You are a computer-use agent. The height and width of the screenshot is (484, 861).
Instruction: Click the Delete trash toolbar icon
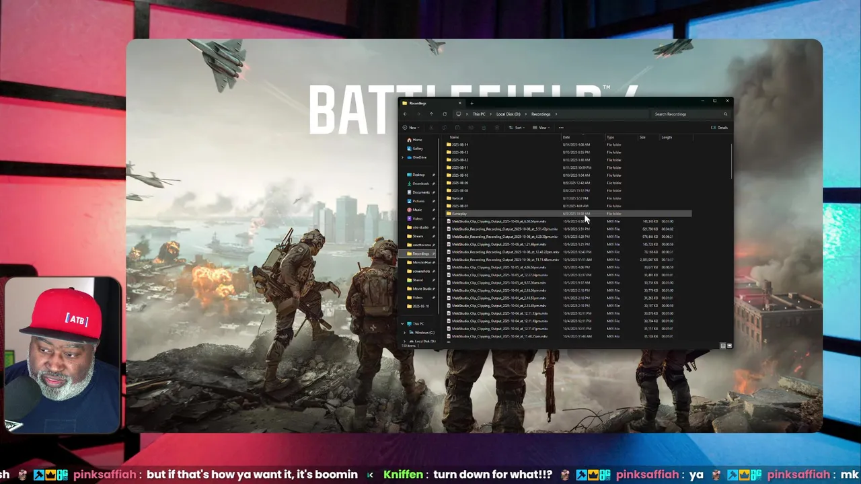497,128
